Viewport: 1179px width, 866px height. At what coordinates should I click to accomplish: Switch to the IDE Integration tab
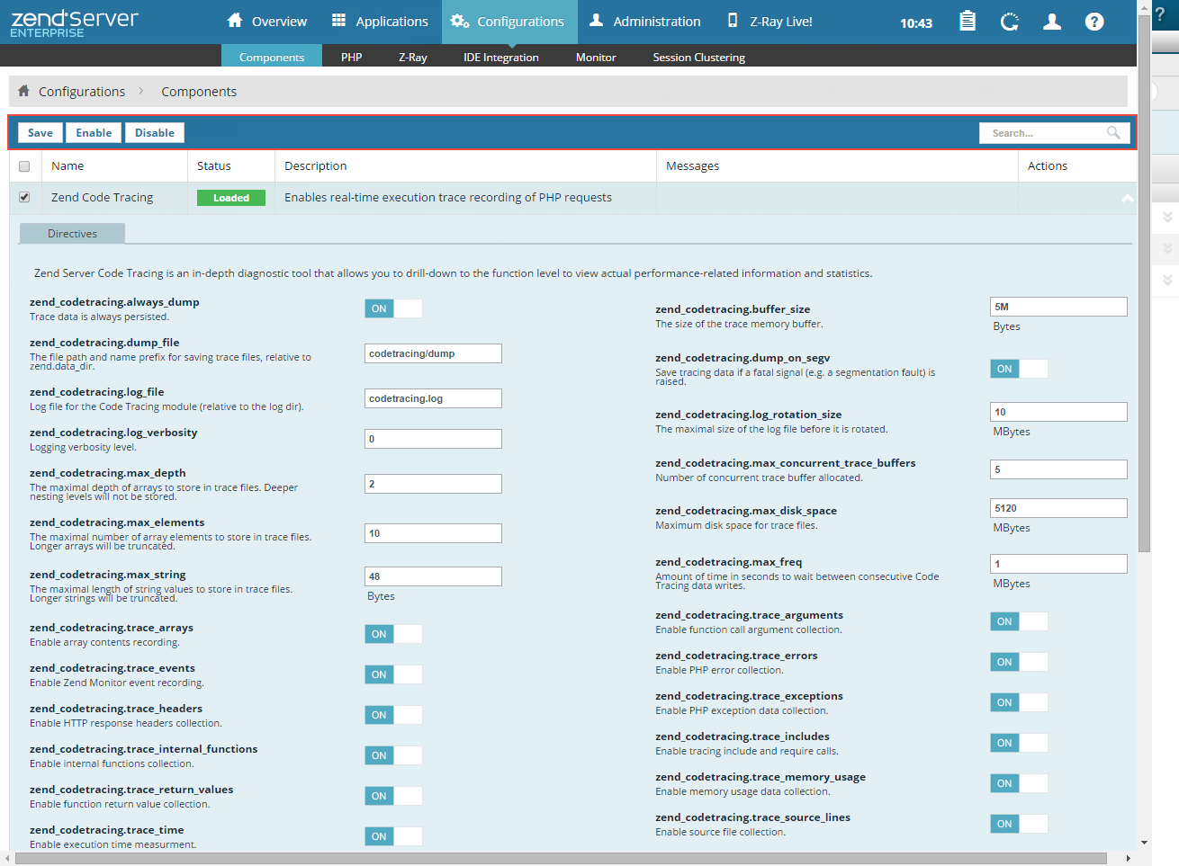click(500, 57)
